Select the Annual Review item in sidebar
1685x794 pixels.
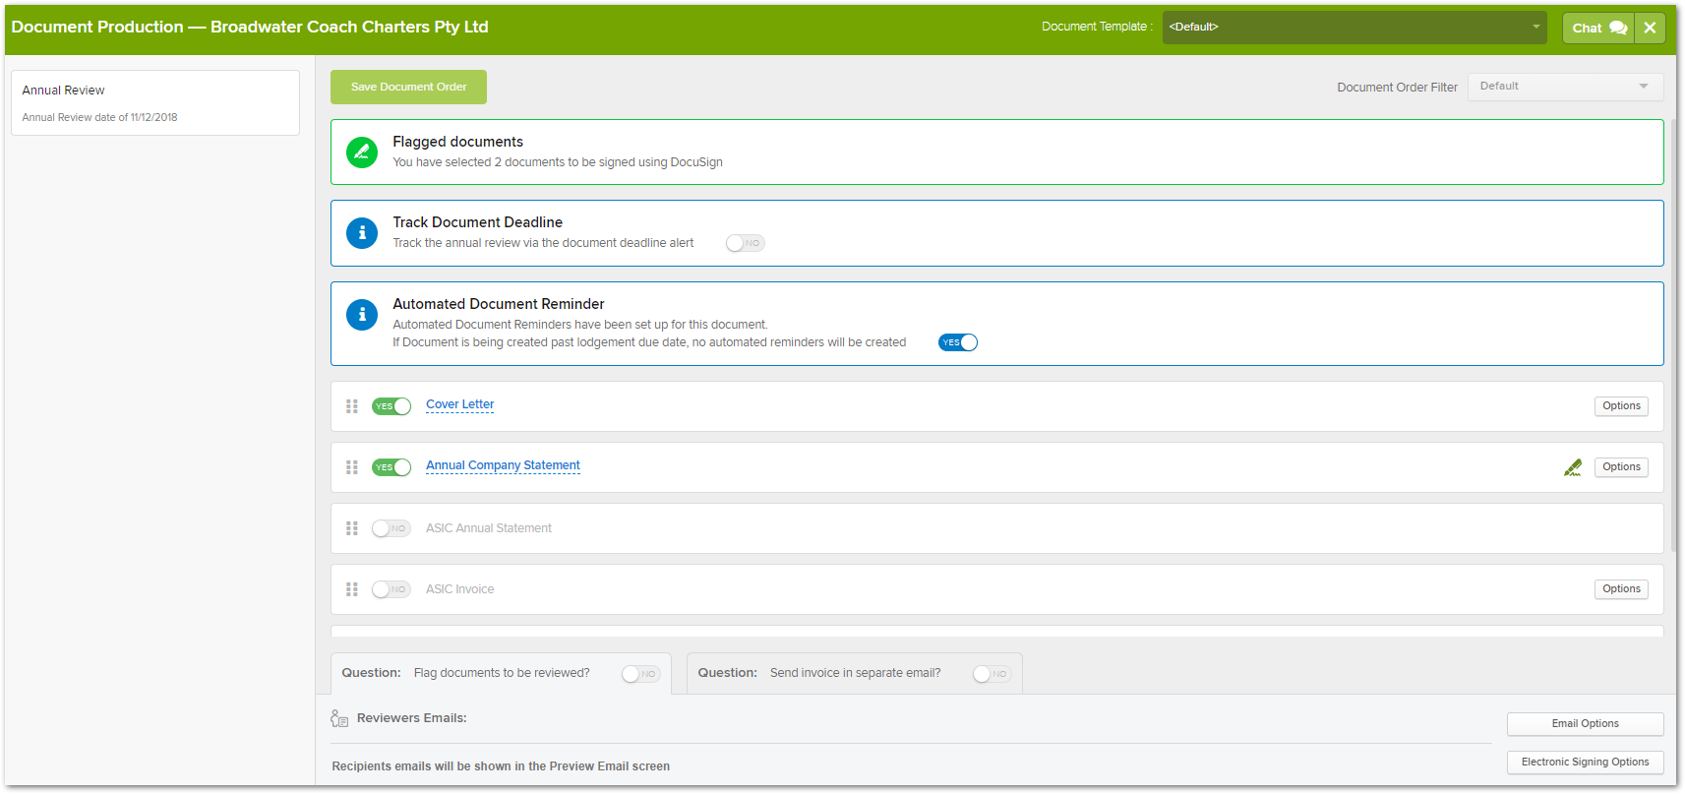pyautogui.click(x=155, y=102)
